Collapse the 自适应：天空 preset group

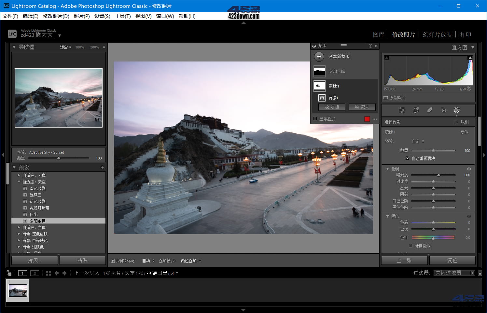point(19,182)
